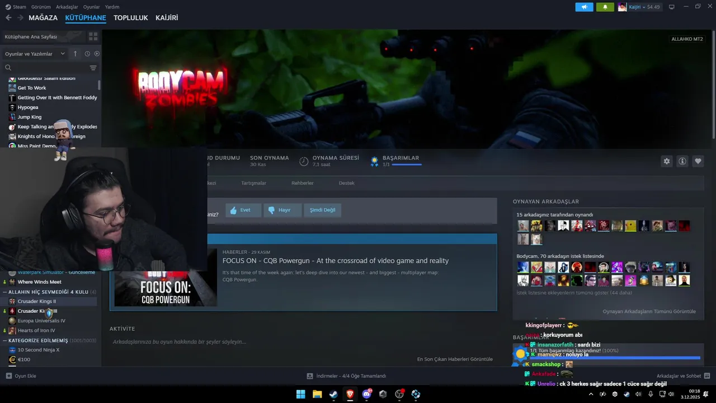
Task: Open Kaijiri account dropdown arrow
Action: [x=644, y=7]
